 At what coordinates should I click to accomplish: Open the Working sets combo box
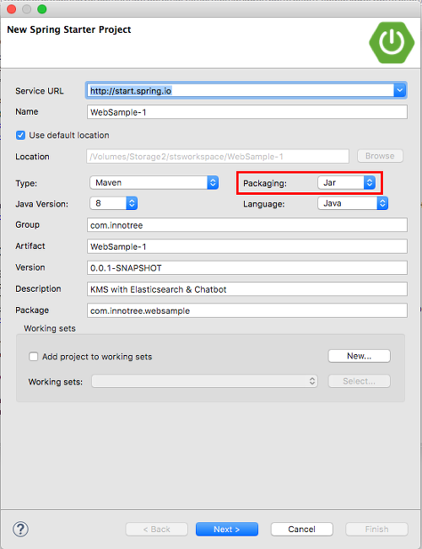pos(205,381)
